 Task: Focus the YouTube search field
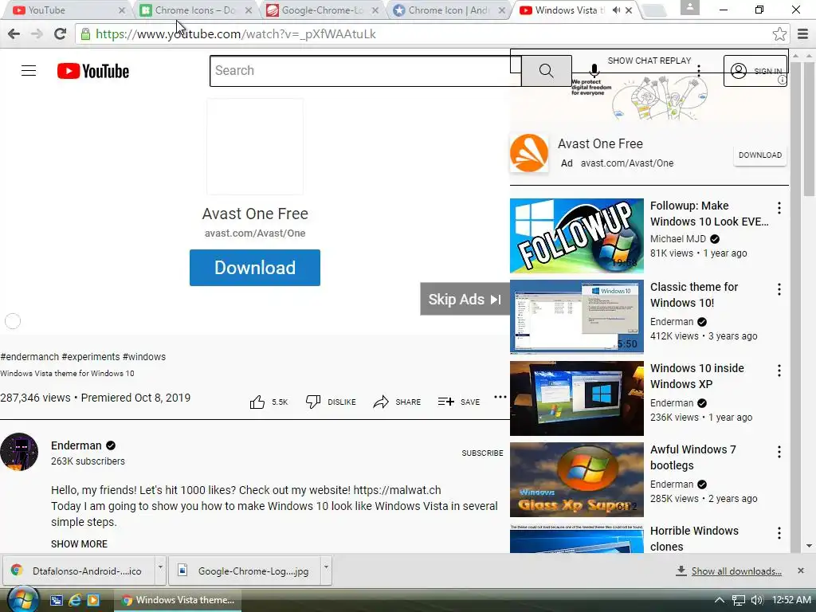[x=365, y=71]
